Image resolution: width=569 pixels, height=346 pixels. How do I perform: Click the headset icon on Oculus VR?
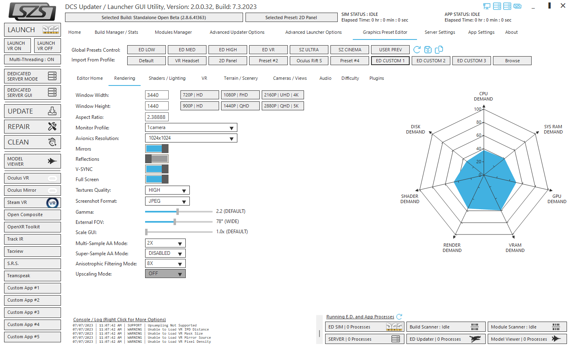(52, 178)
